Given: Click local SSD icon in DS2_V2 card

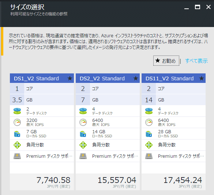Looking at the screenshot, I should (83, 134).
